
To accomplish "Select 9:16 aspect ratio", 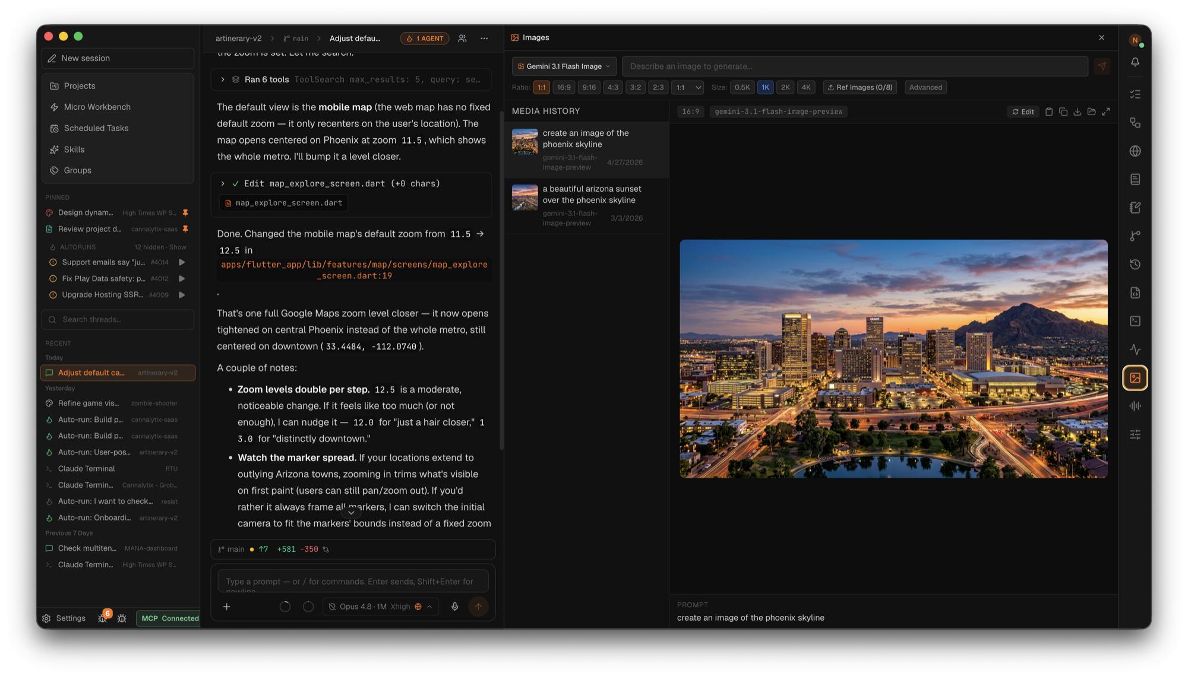I will [589, 87].
